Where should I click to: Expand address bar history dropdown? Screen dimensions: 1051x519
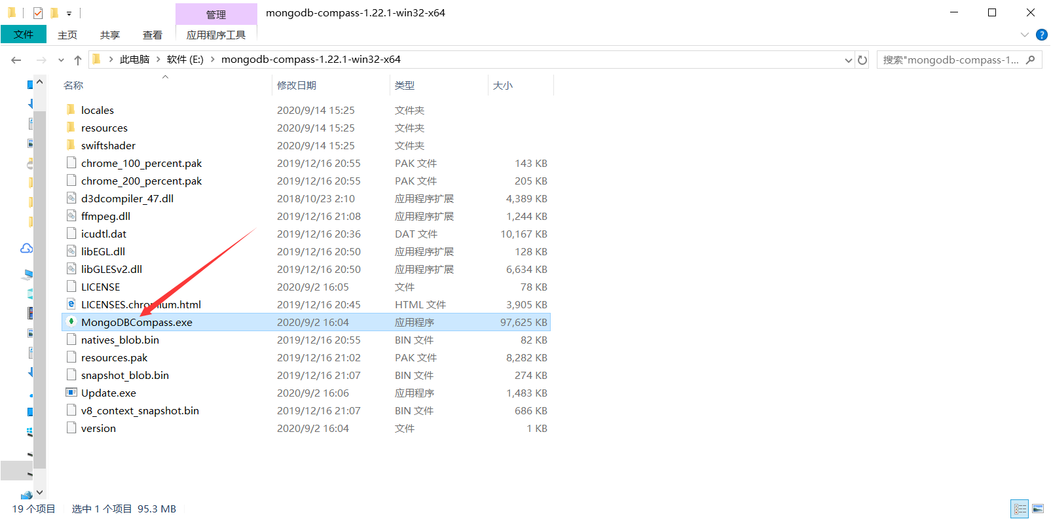pos(849,60)
